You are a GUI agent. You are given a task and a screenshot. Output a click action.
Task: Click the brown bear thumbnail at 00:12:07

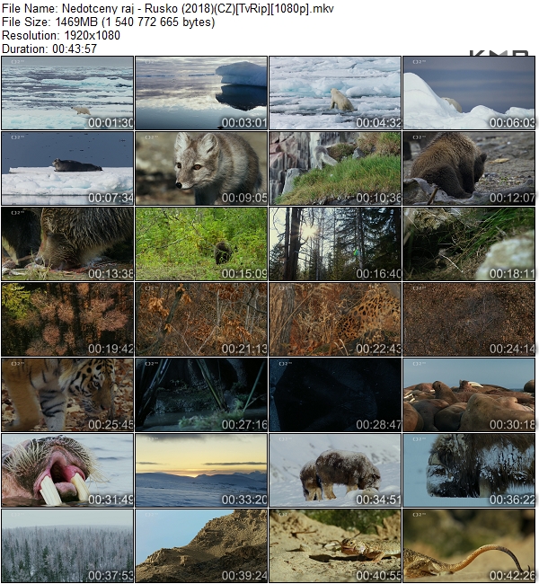(x=469, y=169)
